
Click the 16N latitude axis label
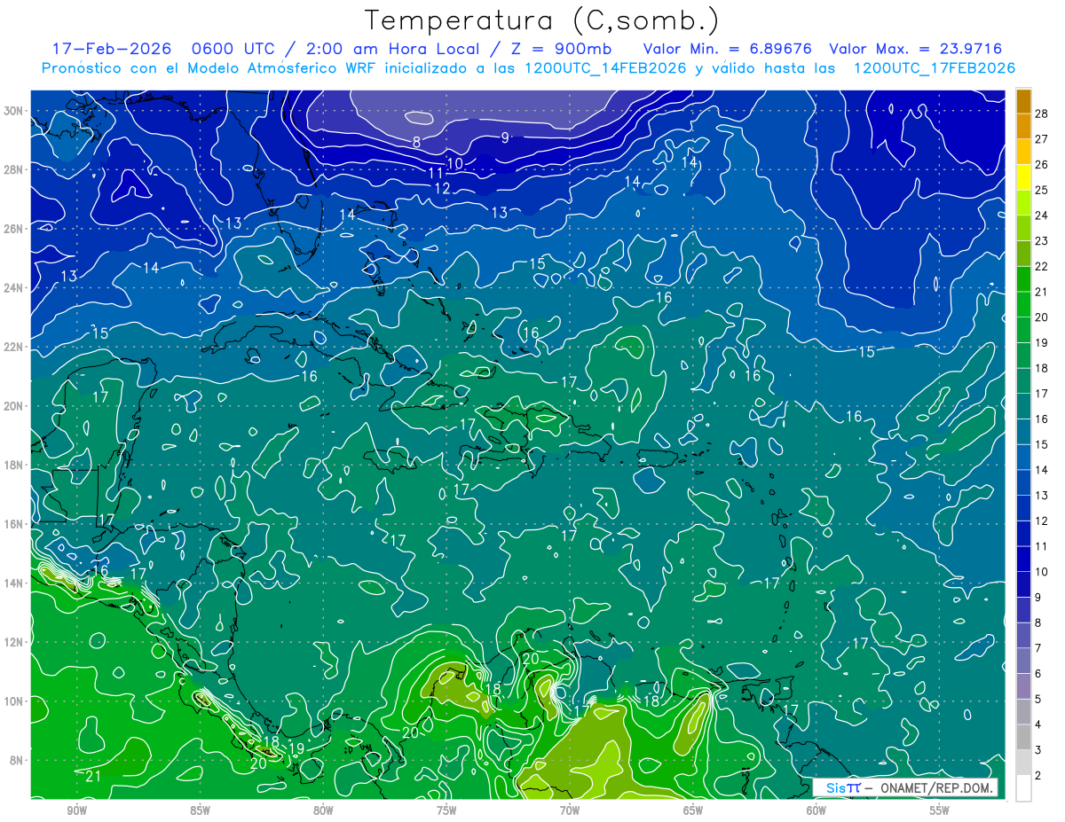click(x=12, y=524)
